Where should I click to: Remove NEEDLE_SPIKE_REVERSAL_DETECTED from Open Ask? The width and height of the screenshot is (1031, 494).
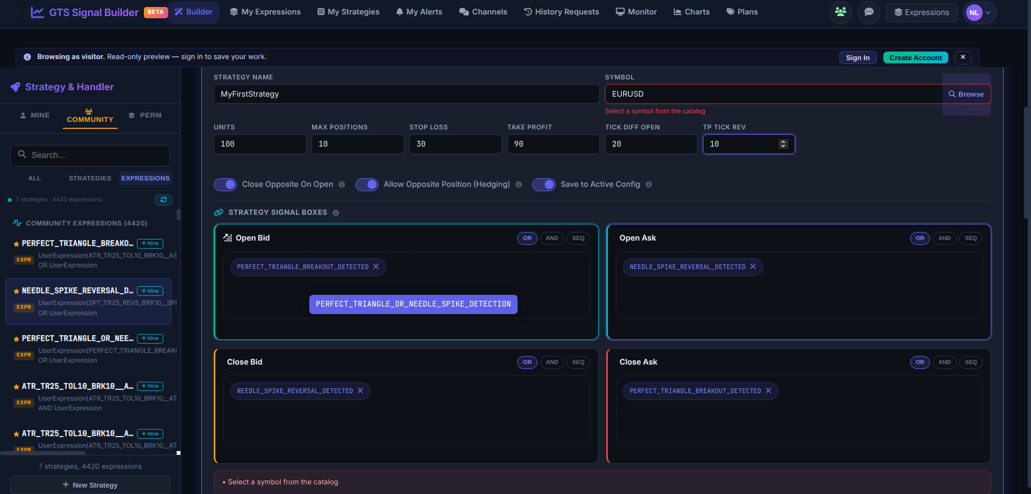click(x=753, y=267)
